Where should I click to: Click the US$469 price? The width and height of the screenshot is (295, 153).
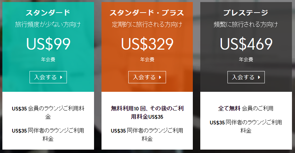tap(246, 43)
